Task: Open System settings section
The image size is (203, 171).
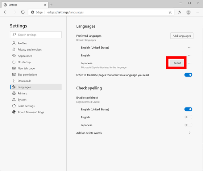Action: pos(36,99)
